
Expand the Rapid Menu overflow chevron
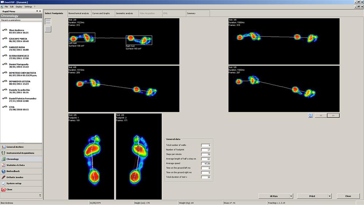(x=40, y=196)
